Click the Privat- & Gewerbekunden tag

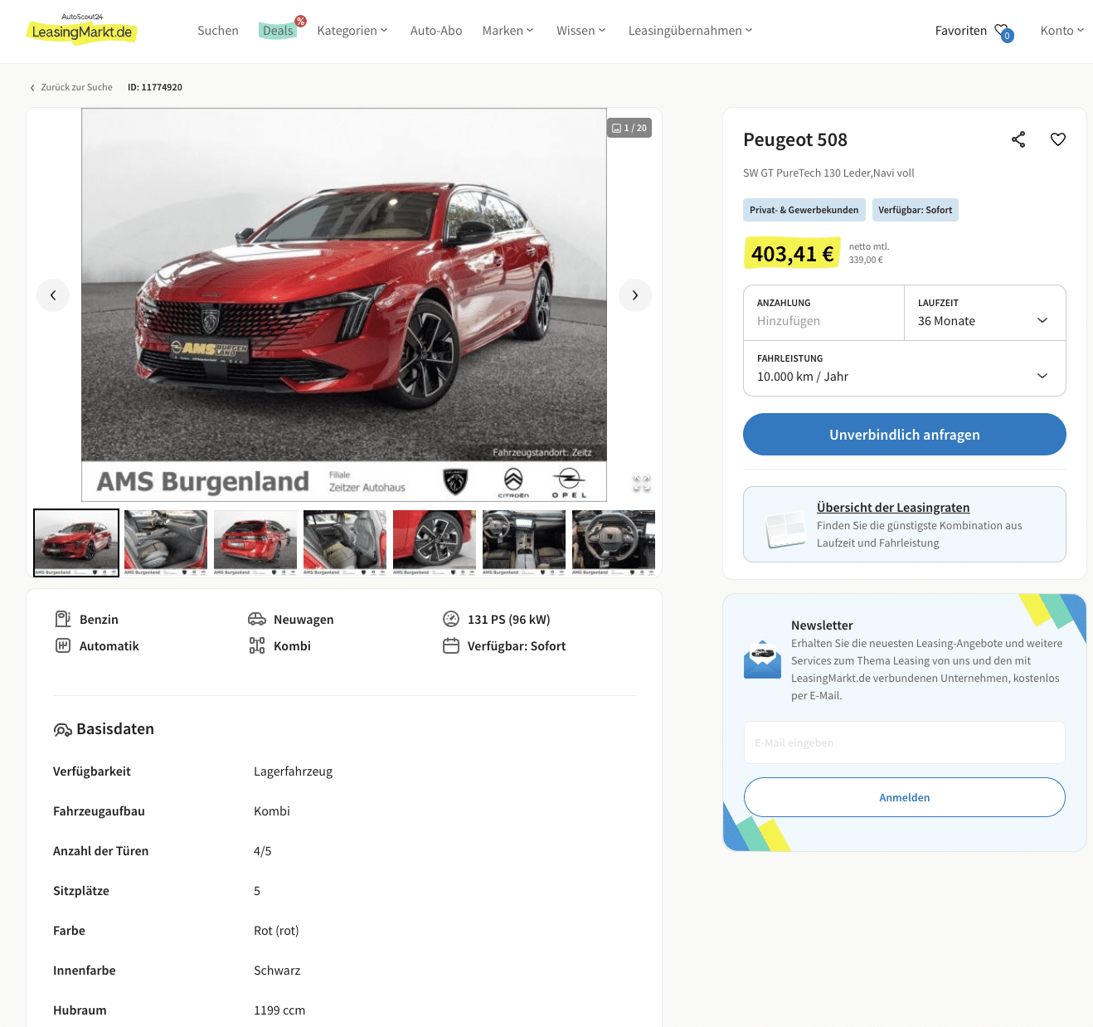point(804,210)
